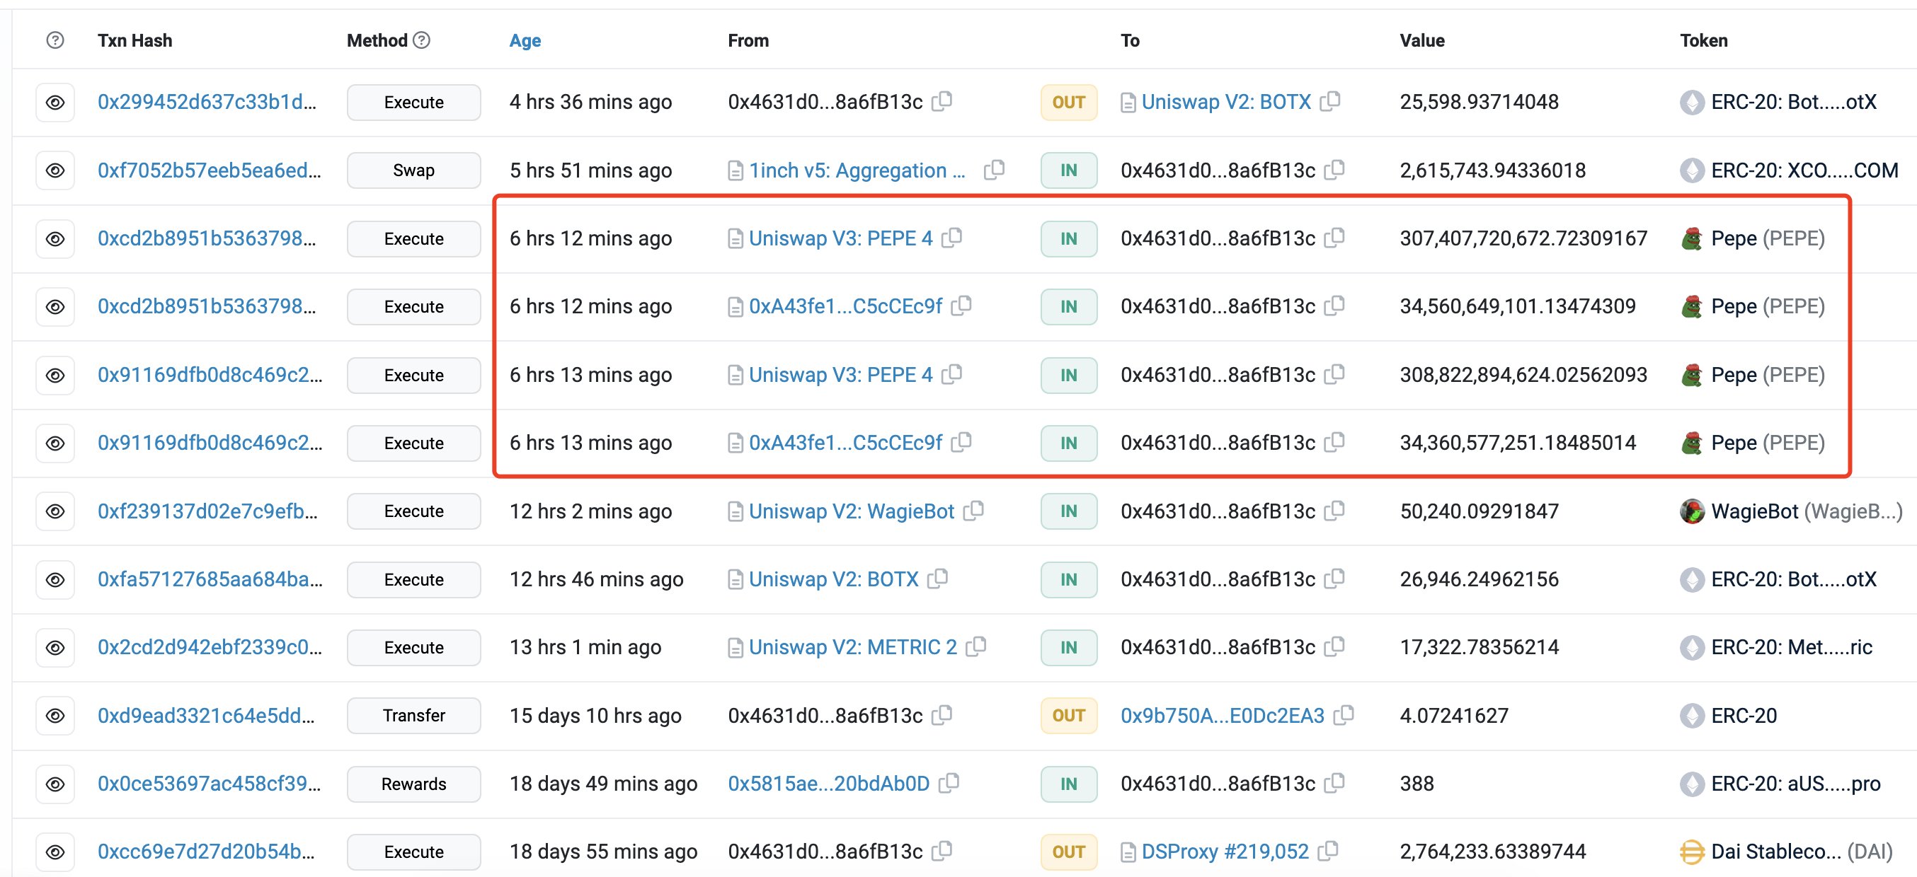Preview the 34,560,649,101 PEPE row via its eye icon
The width and height of the screenshot is (1917, 877).
(x=55, y=307)
